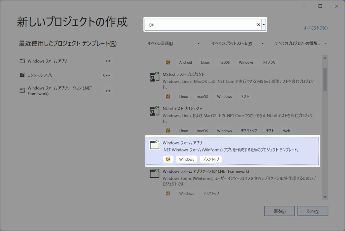Image resolution: width=345 pixels, height=231 pixels.
Task: Click the selected Windows フォーム アプリ template icon
Action: click(x=154, y=145)
